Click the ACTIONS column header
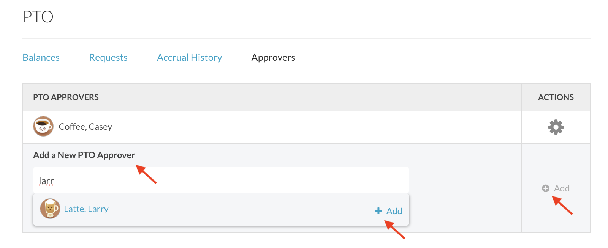The height and width of the screenshot is (248, 608). (556, 97)
